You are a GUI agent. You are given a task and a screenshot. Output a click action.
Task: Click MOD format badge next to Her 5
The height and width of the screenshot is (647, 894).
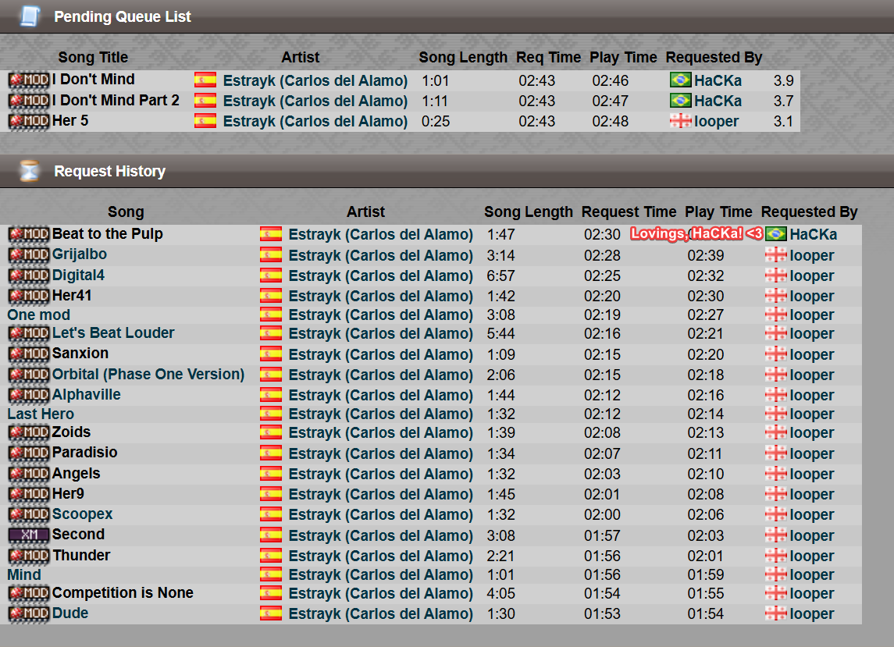tap(29, 122)
